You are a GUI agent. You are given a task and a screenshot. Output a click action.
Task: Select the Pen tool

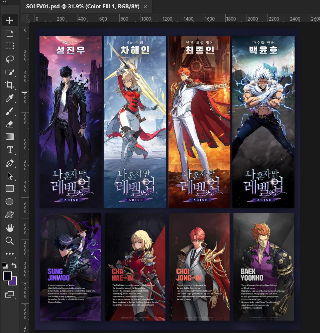tap(10, 163)
